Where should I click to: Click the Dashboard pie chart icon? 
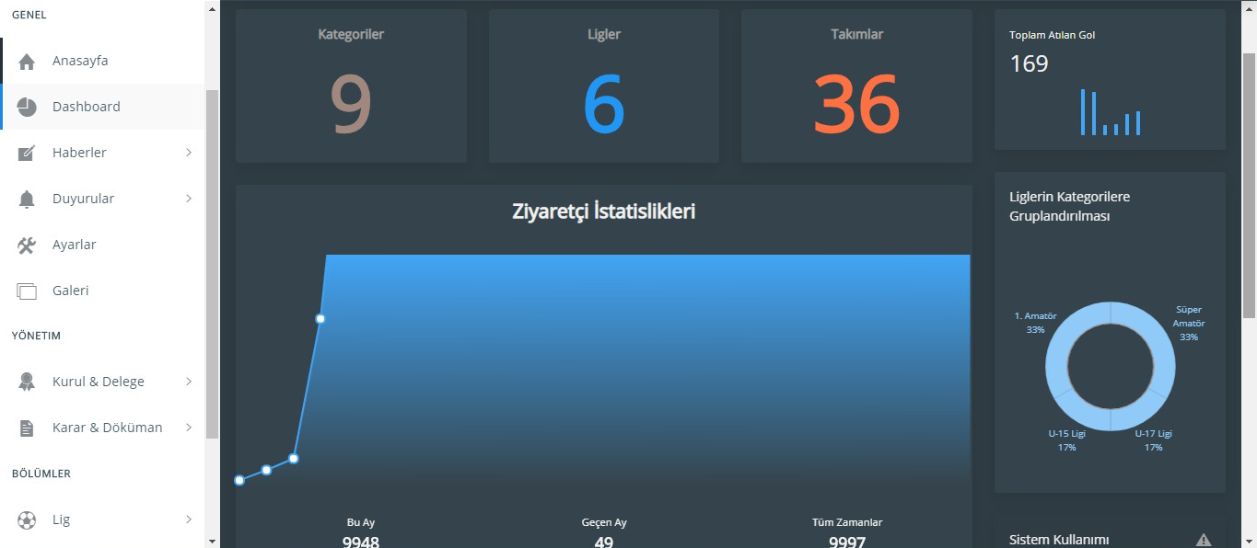(27, 108)
